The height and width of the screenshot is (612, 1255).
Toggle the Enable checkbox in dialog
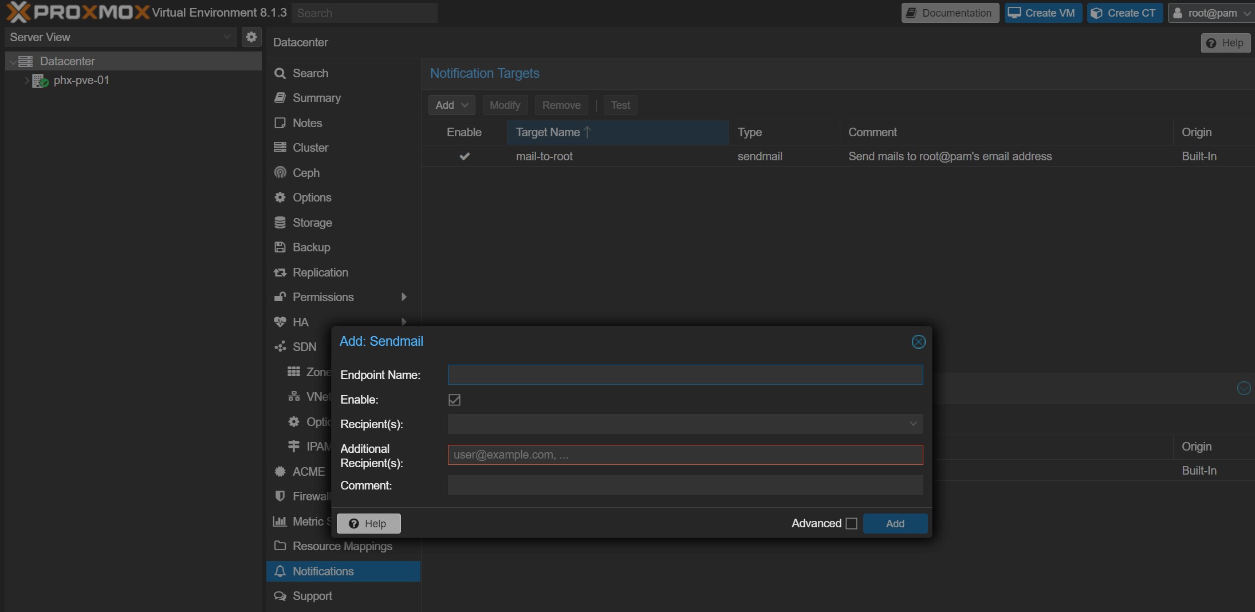454,400
